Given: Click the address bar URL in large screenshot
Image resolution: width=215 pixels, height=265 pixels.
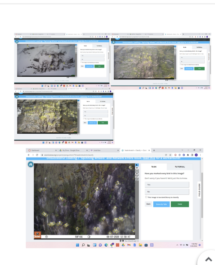Looking at the screenshot, I should pos(69,155).
